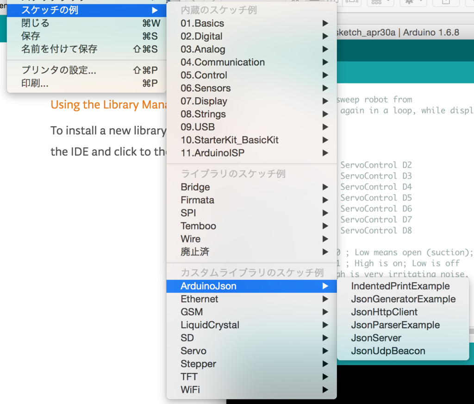Expand 05.Control examples submenu
The width and height of the screenshot is (474, 404).
pyautogui.click(x=251, y=76)
